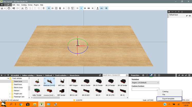Collapse the Track vehicles tree folder

(8, 79)
